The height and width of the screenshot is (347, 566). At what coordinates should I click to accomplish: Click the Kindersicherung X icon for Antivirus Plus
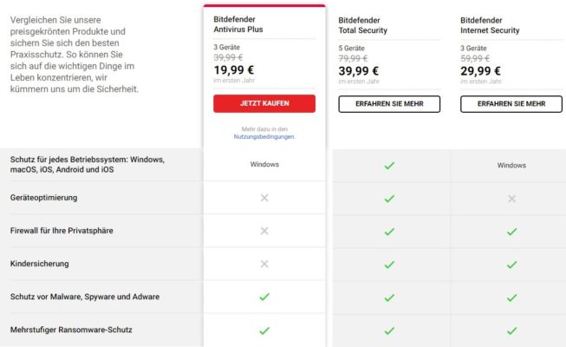264,264
